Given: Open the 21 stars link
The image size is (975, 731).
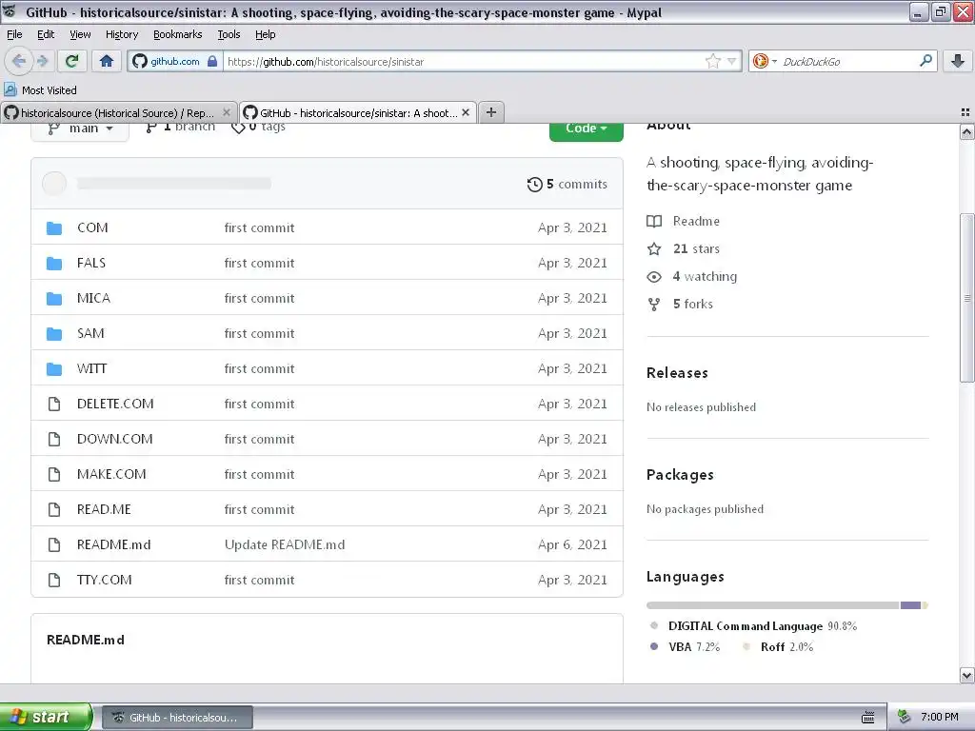Looking at the screenshot, I should [x=696, y=249].
